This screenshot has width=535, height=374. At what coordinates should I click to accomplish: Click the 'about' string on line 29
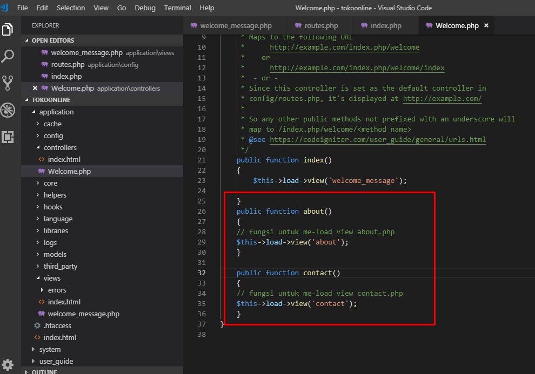[326, 242]
